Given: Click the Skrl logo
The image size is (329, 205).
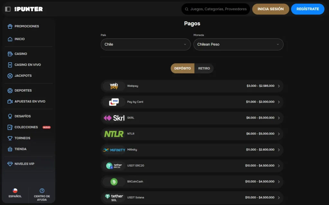Looking at the screenshot, I should click(114, 118).
